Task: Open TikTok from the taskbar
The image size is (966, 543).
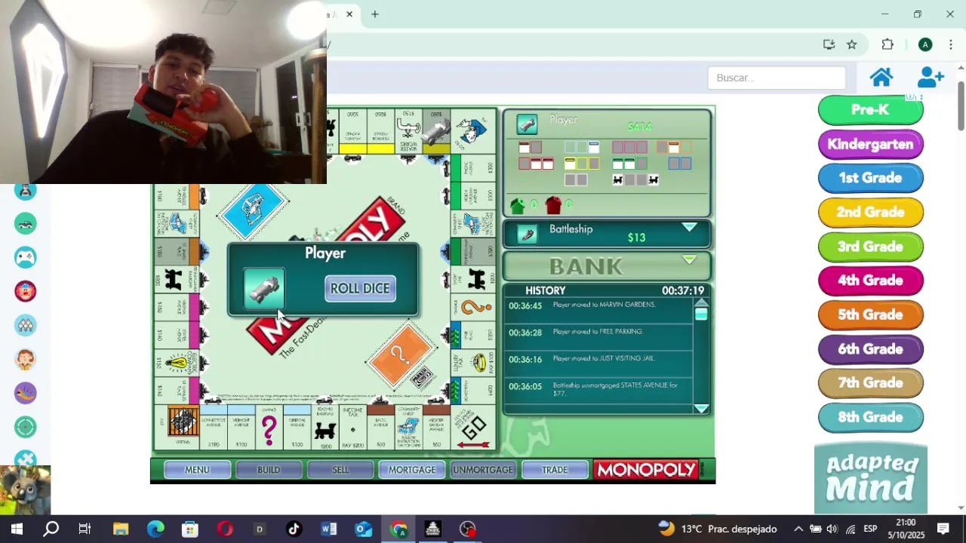Action: pyautogui.click(x=294, y=529)
